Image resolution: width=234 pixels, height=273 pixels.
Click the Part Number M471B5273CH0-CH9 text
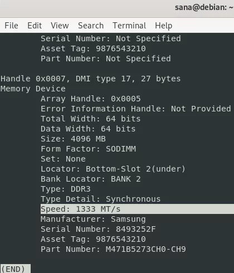point(113,249)
